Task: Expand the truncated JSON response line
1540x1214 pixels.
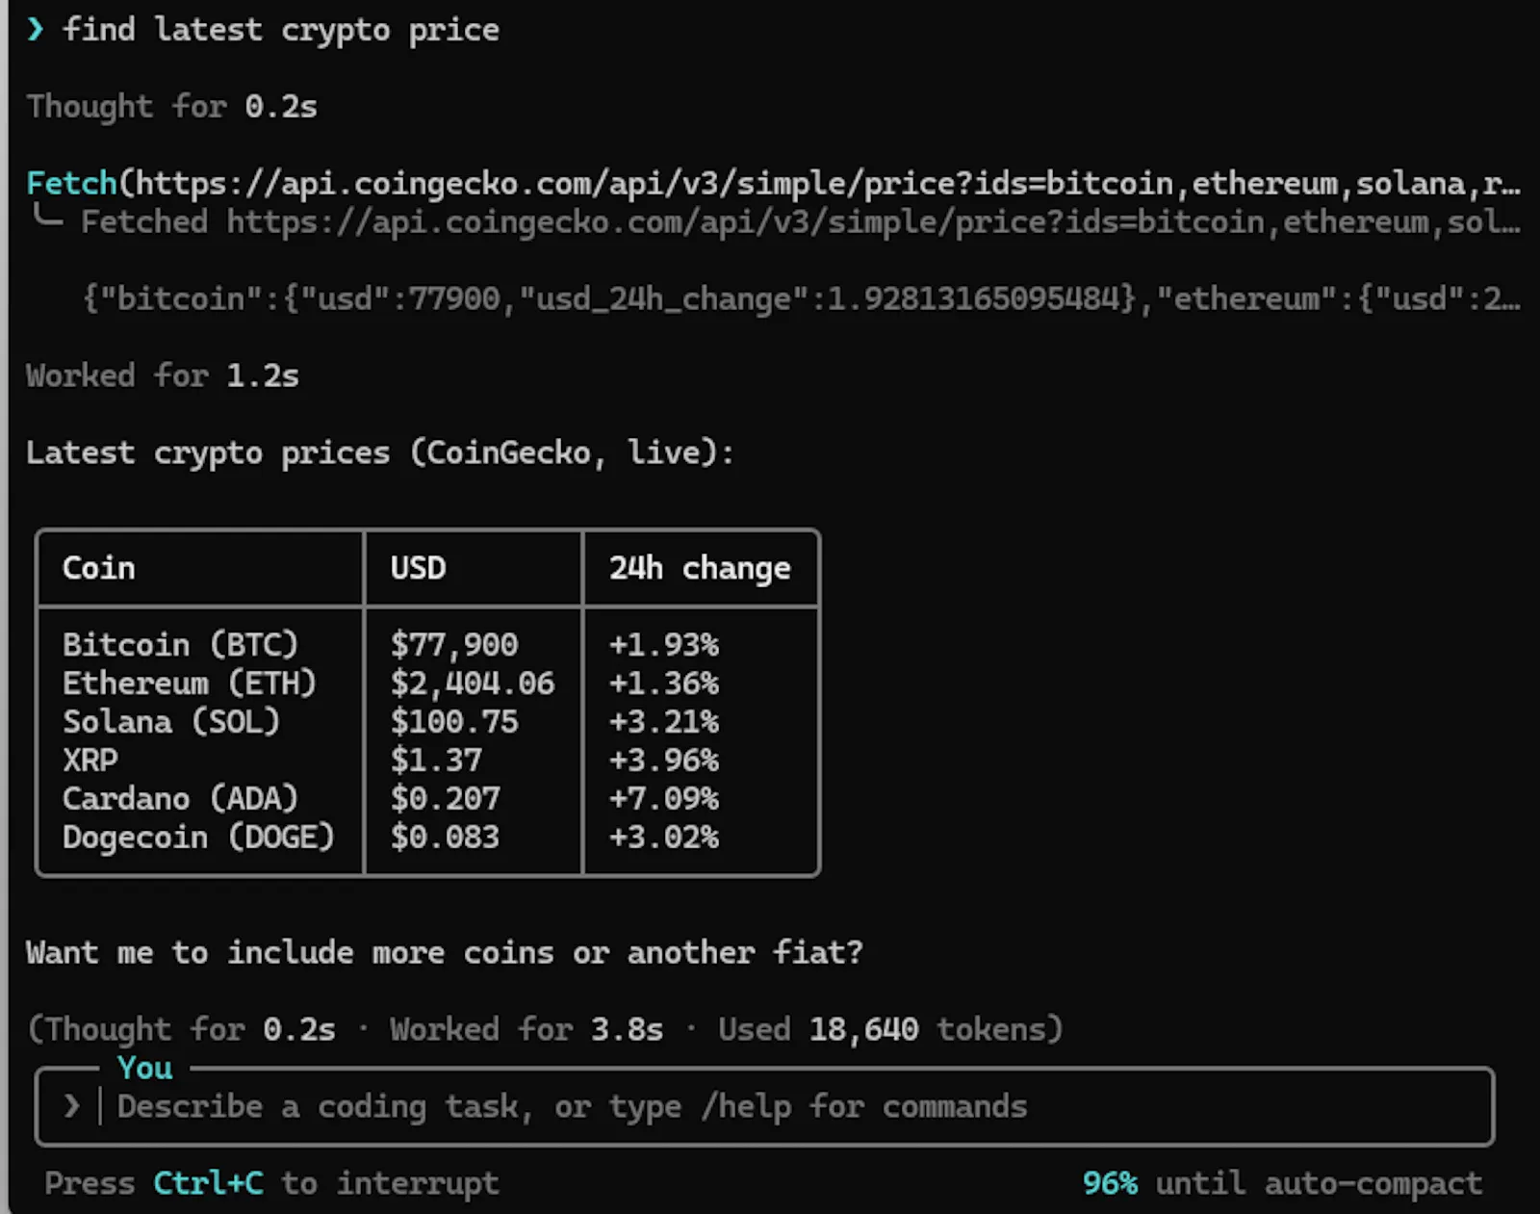Action: click(801, 299)
